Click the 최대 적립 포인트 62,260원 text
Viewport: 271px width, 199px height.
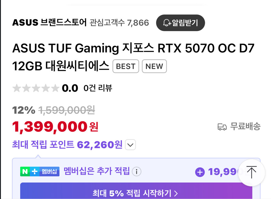point(67,145)
